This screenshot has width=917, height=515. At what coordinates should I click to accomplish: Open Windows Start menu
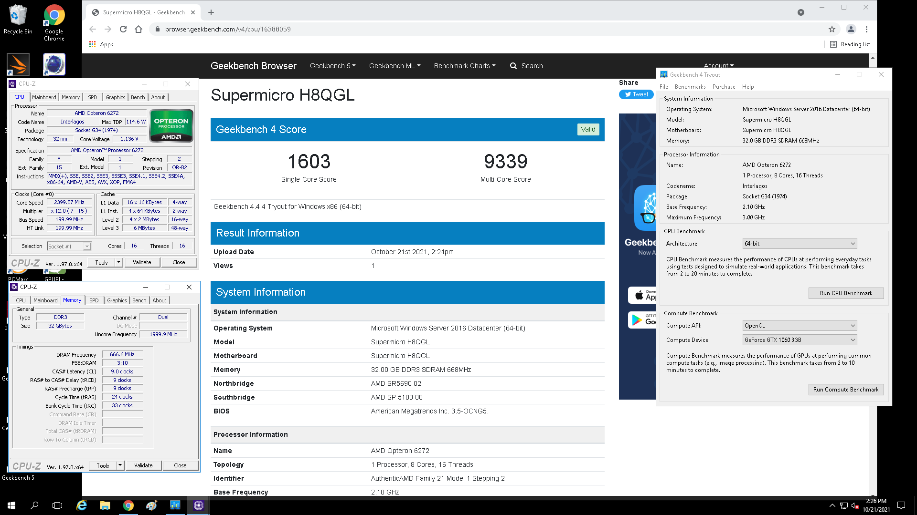coord(11,505)
